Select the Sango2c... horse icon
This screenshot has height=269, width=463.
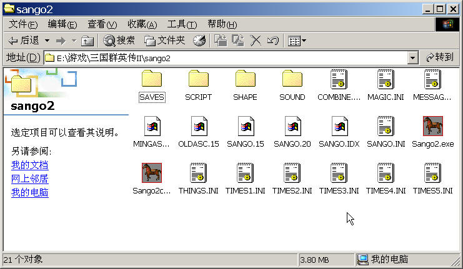click(x=151, y=173)
